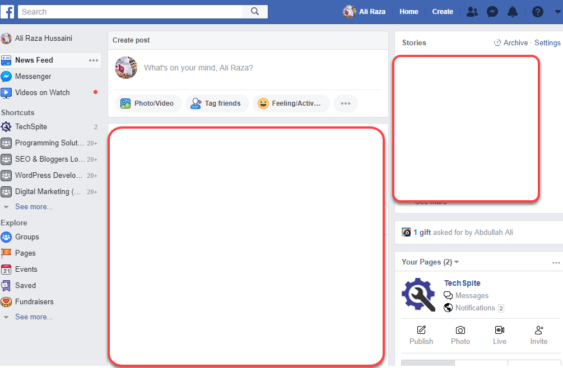Open the Help question mark icon
This screenshot has height=368, width=563.
tap(537, 12)
